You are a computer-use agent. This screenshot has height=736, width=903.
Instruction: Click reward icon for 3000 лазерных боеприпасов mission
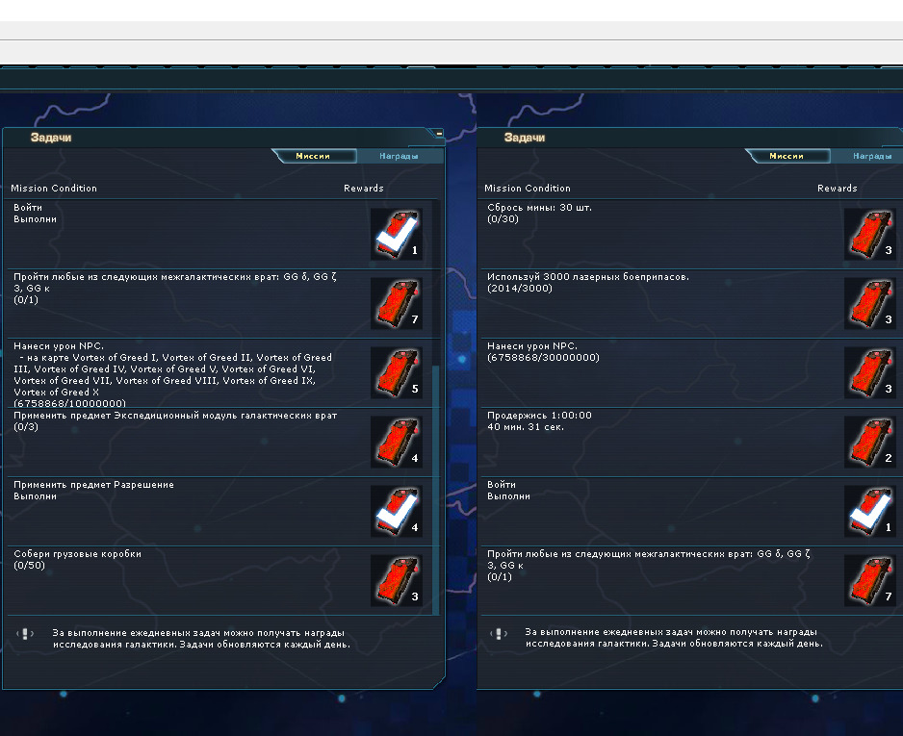pos(869,303)
